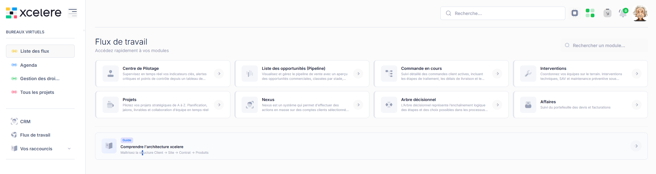Click the Arbre décisionnel module icon
Viewport: 656px width, 174px height.
tap(389, 105)
